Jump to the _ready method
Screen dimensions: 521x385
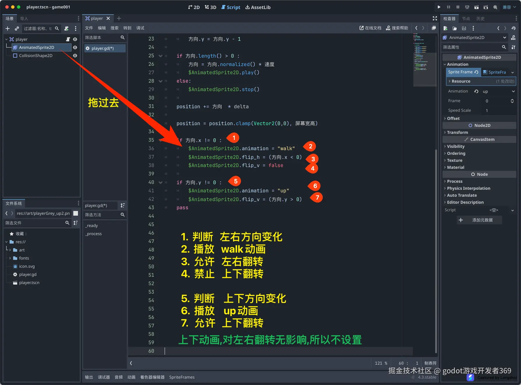click(91, 226)
